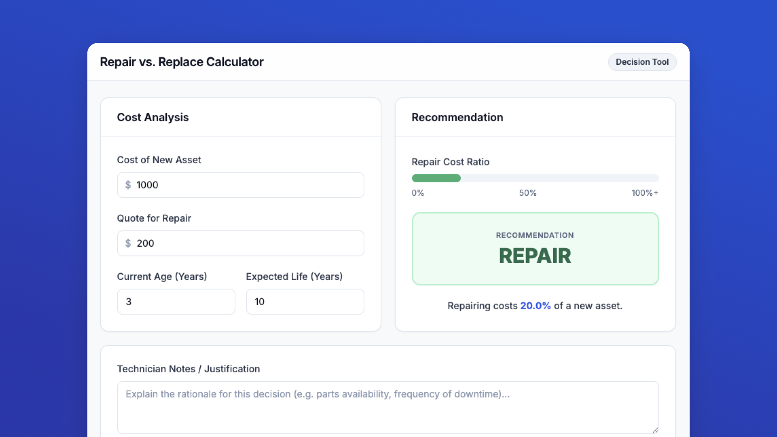
Task: Click the Repair vs. Replace Calculator title
Action: coord(182,62)
